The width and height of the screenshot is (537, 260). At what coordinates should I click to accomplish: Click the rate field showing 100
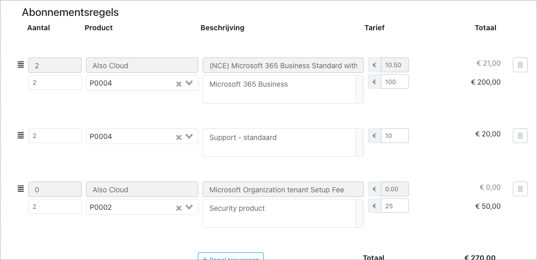395,82
